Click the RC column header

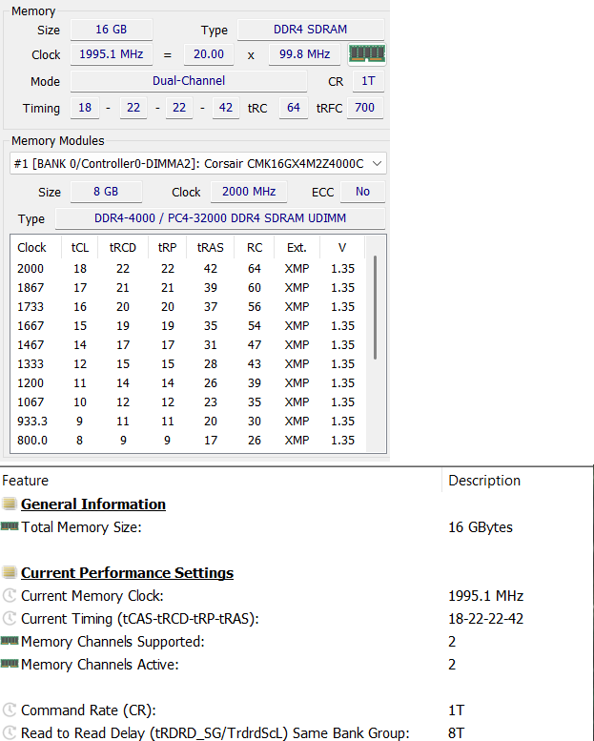pyautogui.click(x=255, y=247)
